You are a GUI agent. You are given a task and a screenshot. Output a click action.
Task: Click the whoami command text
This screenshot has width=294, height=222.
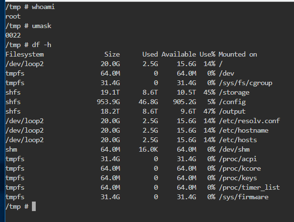43,7
